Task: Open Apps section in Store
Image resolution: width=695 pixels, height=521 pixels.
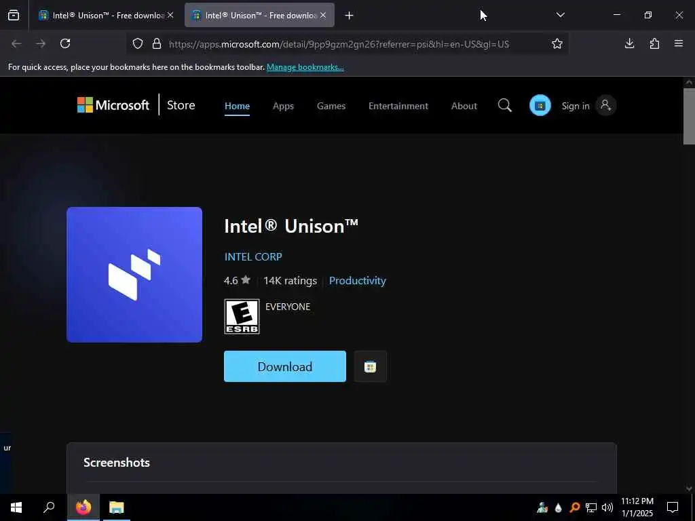Action: (x=283, y=106)
